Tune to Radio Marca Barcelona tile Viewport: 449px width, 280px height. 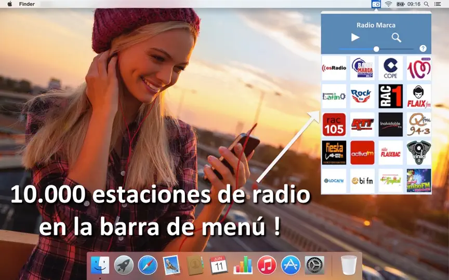(362, 68)
